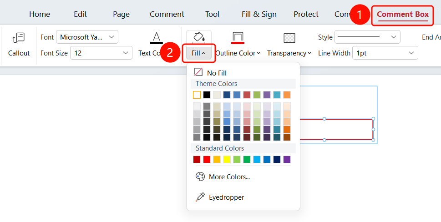Pick dark blue theme color swatch
This screenshot has height=222, width=441.
click(227, 95)
